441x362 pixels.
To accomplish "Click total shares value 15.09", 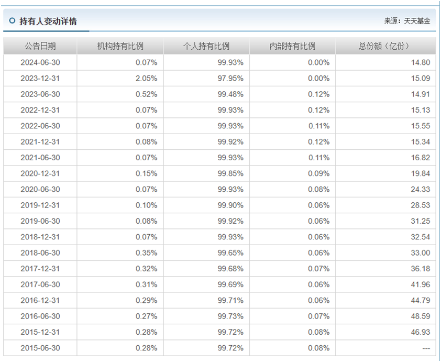I will point(421,78).
